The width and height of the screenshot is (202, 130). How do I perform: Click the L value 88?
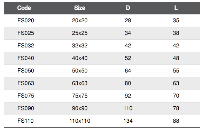[176, 121]
